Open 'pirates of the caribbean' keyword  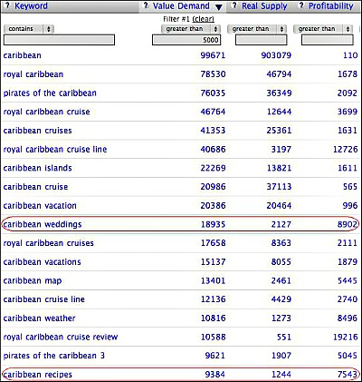click(x=50, y=93)
